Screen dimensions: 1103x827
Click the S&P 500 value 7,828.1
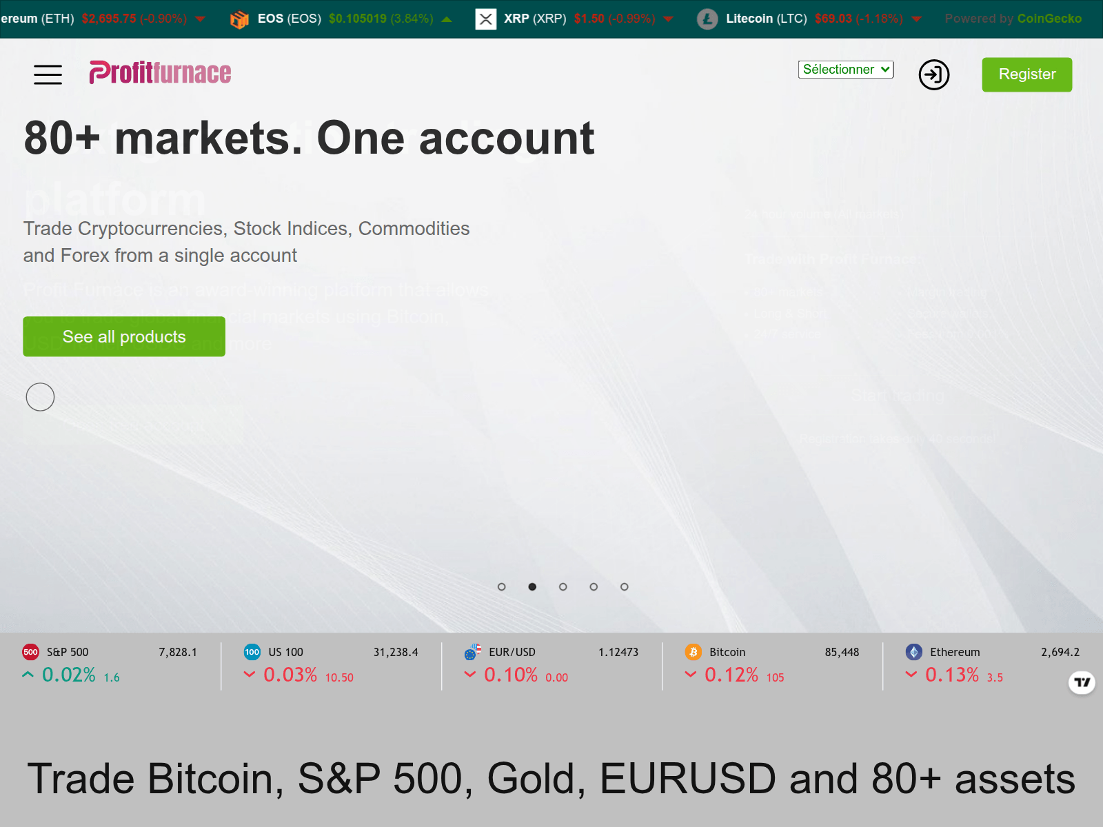pos(178,652)
